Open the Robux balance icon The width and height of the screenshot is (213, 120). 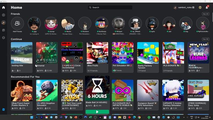tap(200, 7)
